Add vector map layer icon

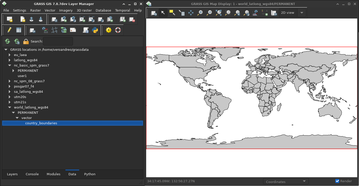coord(82,19)
